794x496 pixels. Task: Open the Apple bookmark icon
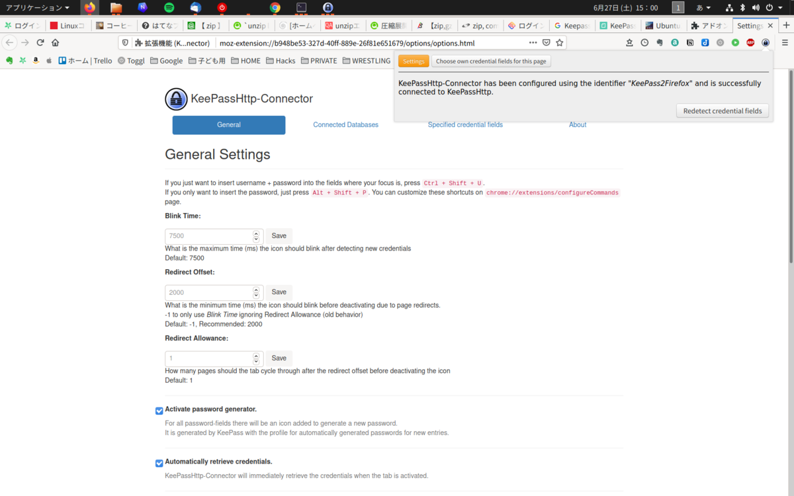[49, 60]
